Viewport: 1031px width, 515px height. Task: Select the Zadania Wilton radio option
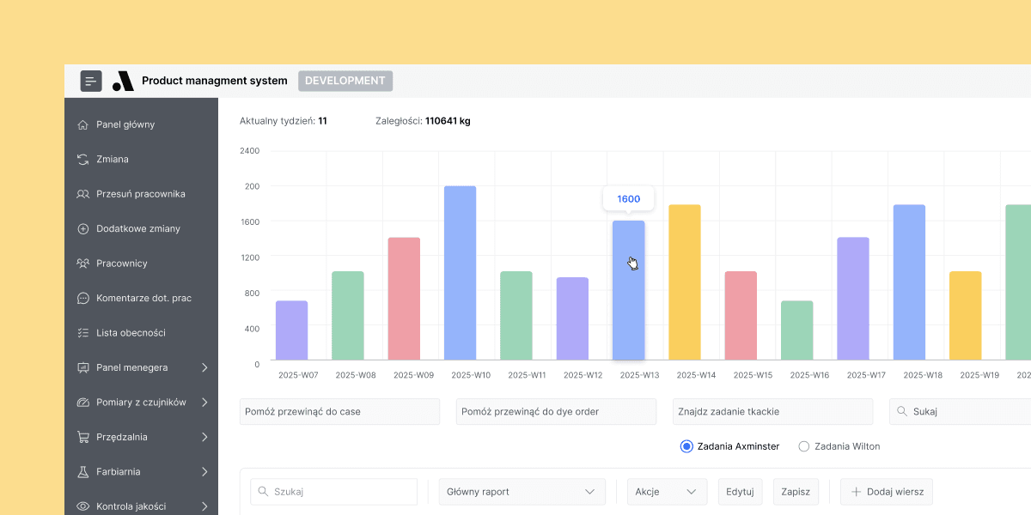(x=804, y=446)
